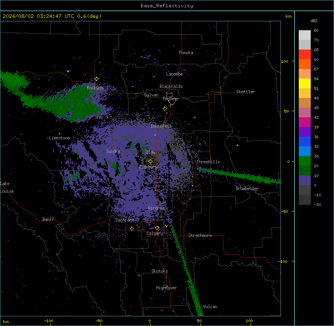
Task: Click the Airdrie city label
Action: pyautogui.click(x=157, y=208)
